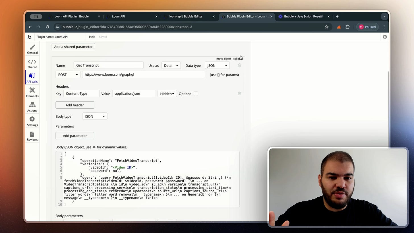Edit the Name field Get Transcript

(108, 65)
